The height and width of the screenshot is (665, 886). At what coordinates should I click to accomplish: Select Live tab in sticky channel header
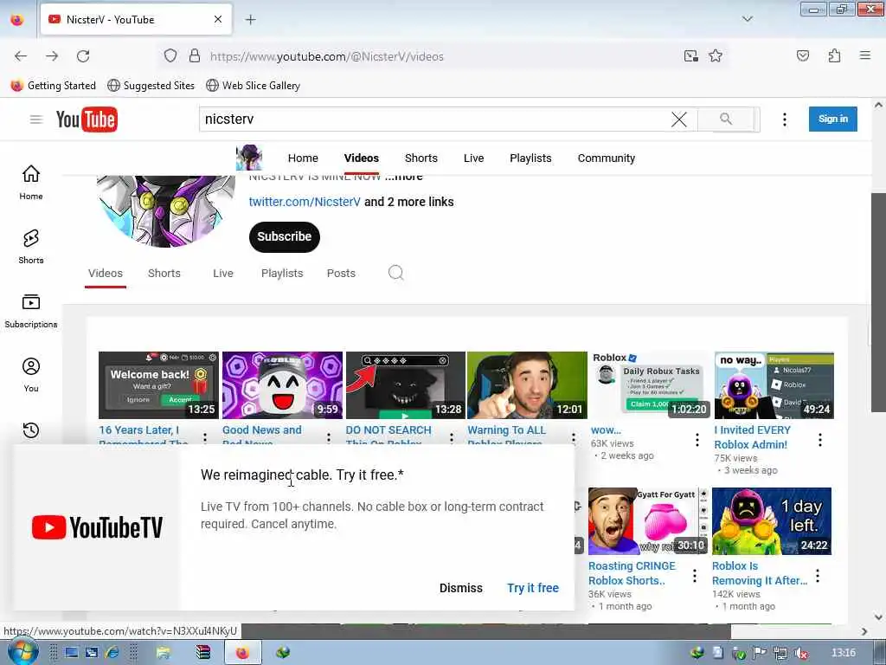pyautogui.click(x=473, y=158)
